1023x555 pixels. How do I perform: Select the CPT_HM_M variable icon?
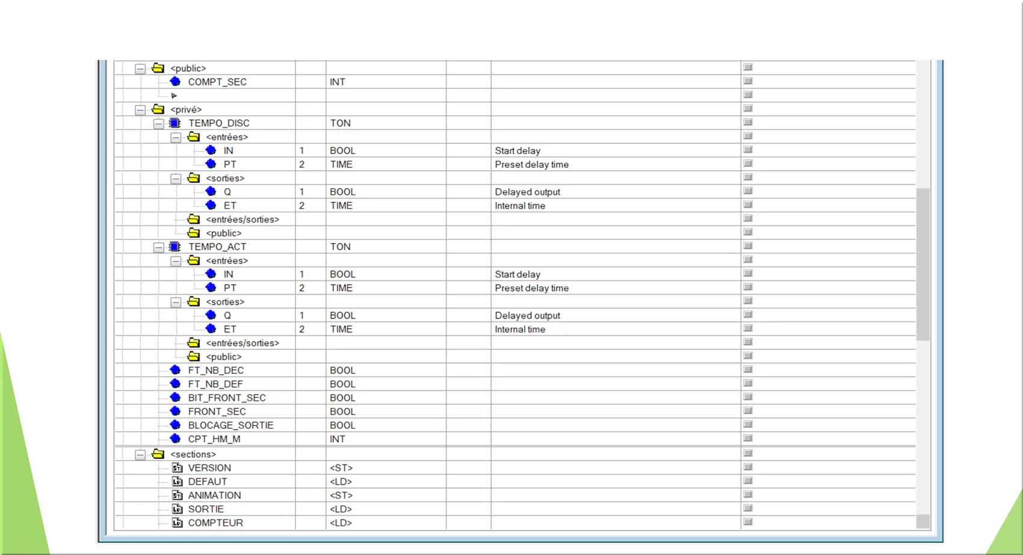point(175,438)
